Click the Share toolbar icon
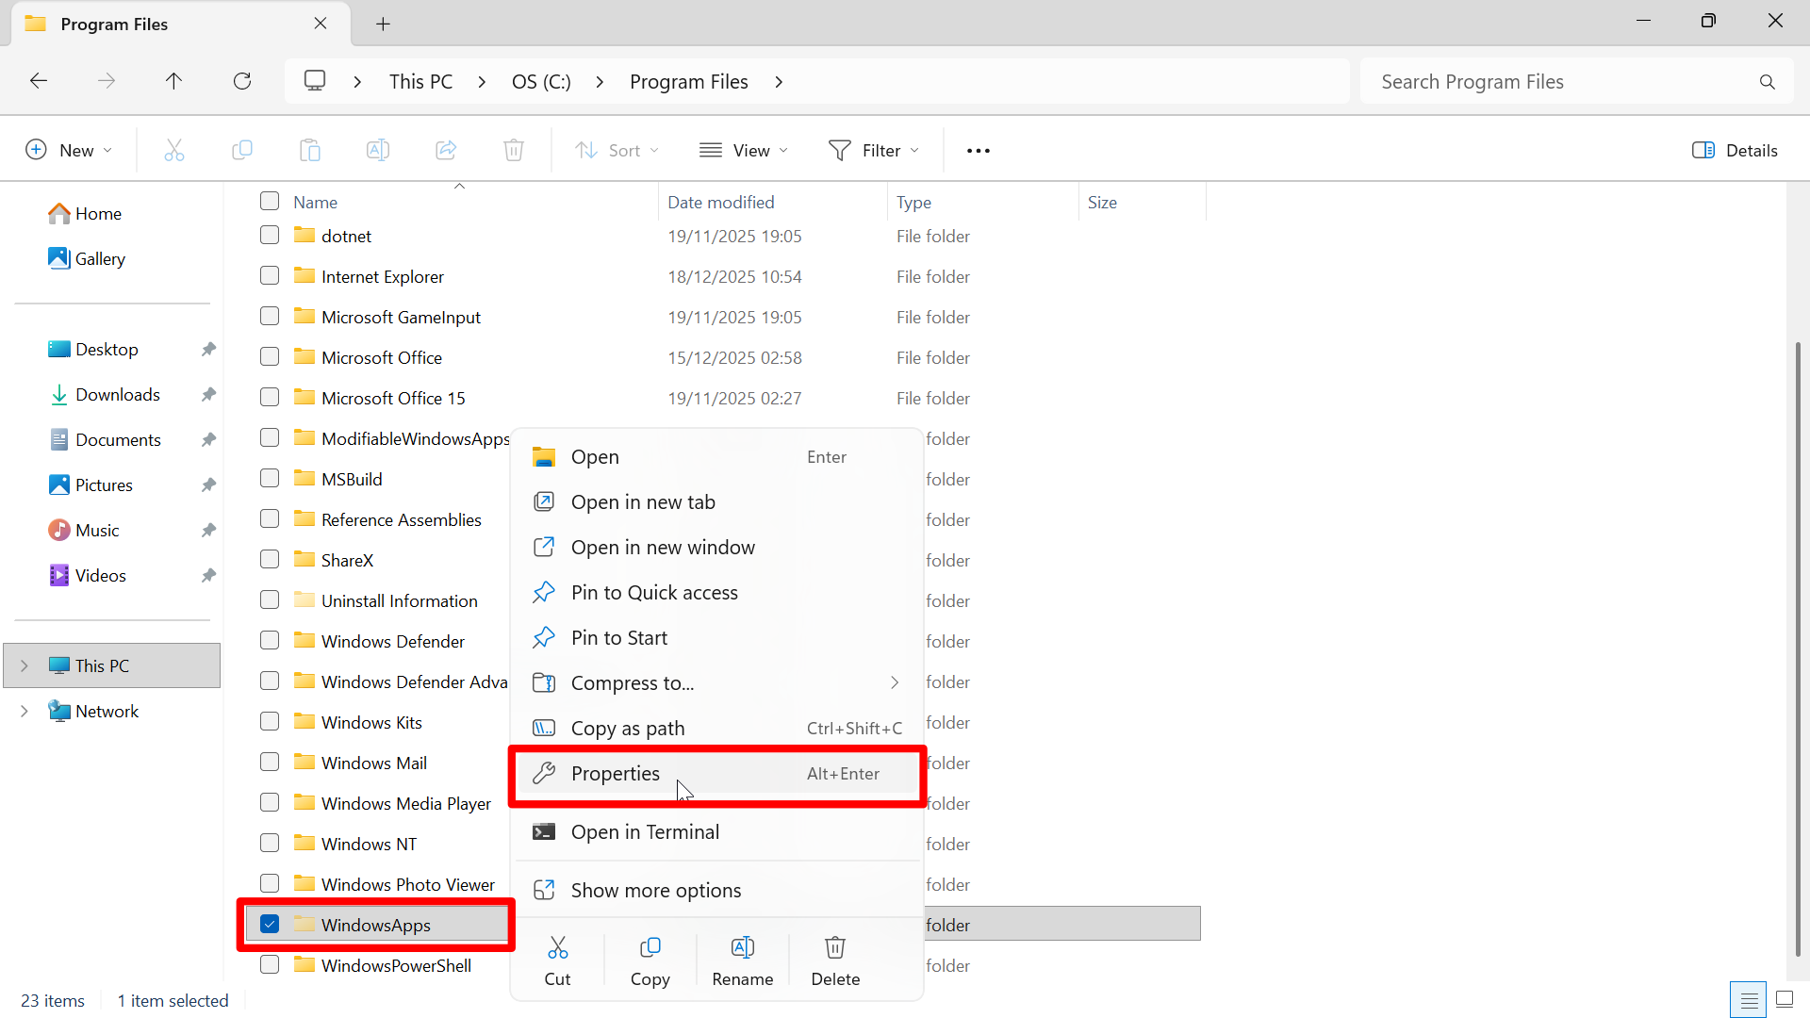The height and width of the screenshot is (1018, 1810). [x=446, y=149]
